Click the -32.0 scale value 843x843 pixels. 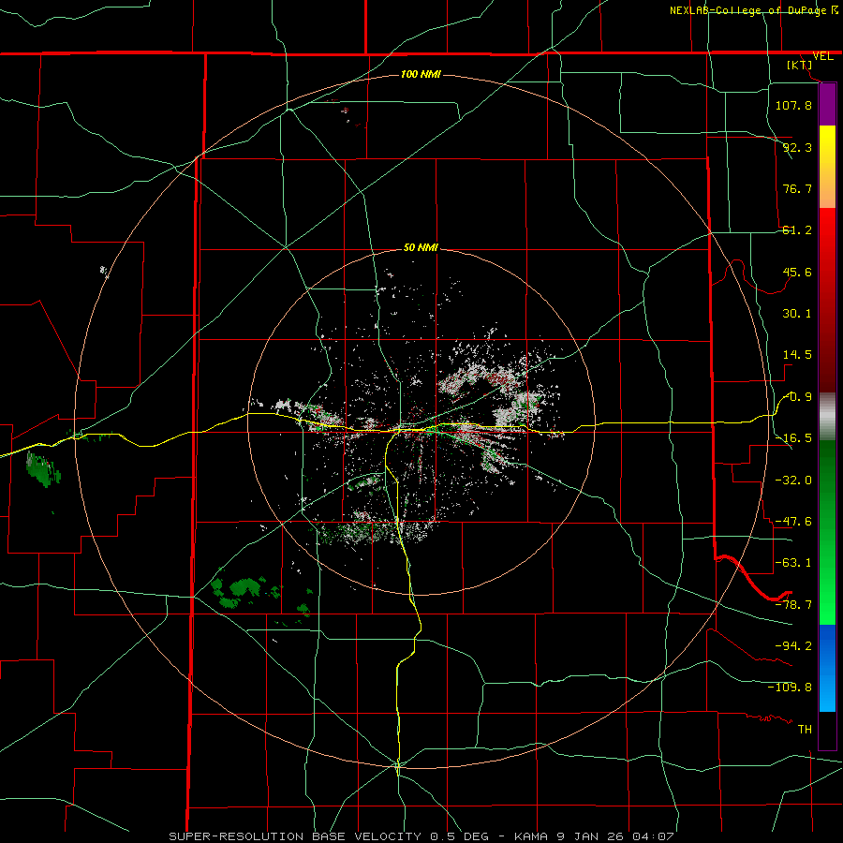793,481
